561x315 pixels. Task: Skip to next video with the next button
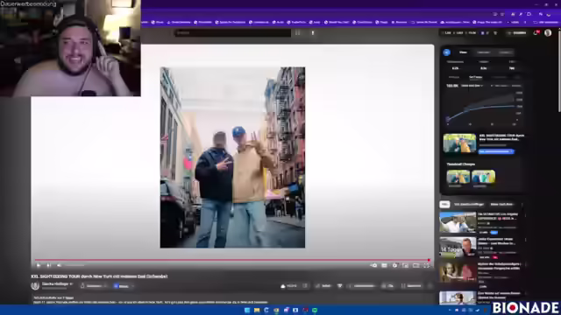pos(49,265)
